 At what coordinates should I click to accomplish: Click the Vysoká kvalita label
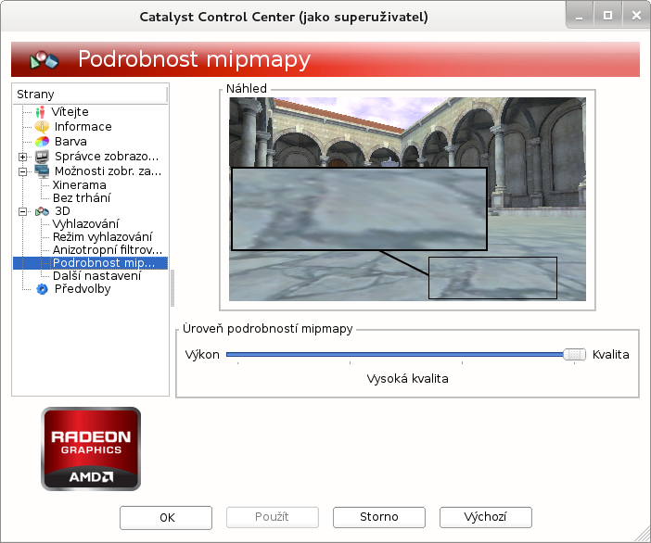pyautogui.click(x=407, y=379)
